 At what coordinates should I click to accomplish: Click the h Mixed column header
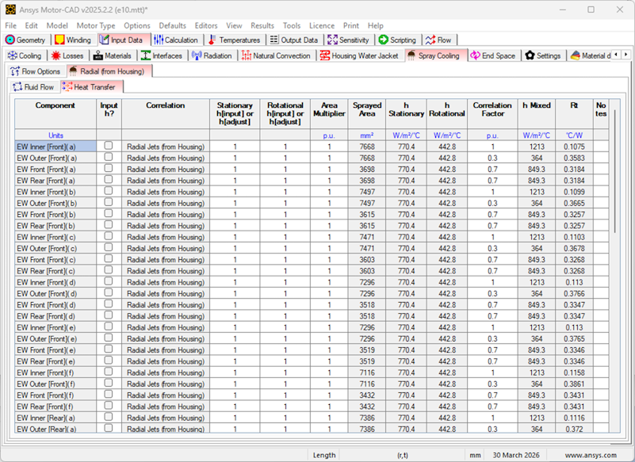click(x=537, y=114)
